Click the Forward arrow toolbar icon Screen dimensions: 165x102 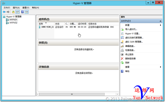pyautogui.click(x=8, y=12)
